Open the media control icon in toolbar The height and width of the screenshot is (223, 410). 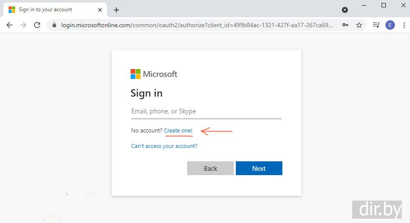click(376, 25)
